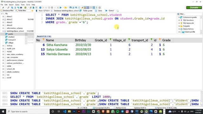Switch to the Table: grade tab
This screenshot has width=203, height=114.
coord(86,10)
